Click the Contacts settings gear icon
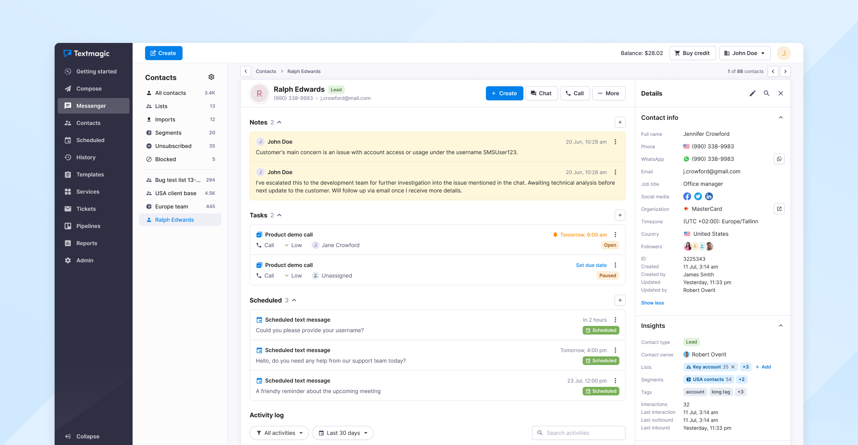Screen dimensions: 858x445 [211, 77]
